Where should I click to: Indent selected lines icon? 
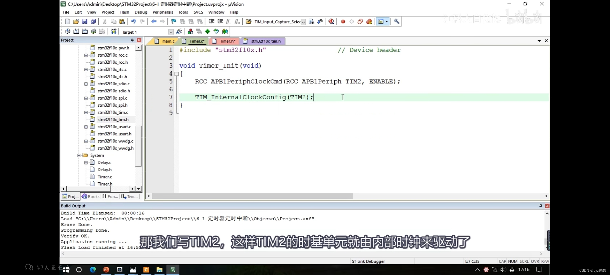pos(211,22)
